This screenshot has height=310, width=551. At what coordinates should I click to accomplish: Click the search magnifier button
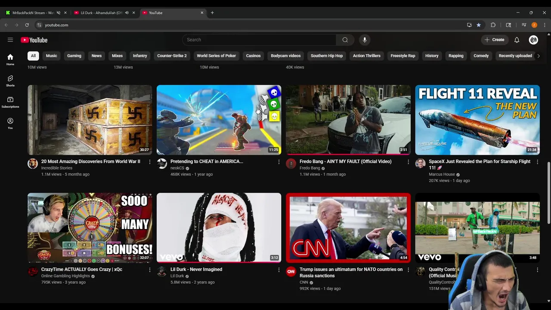pos(345,40)
